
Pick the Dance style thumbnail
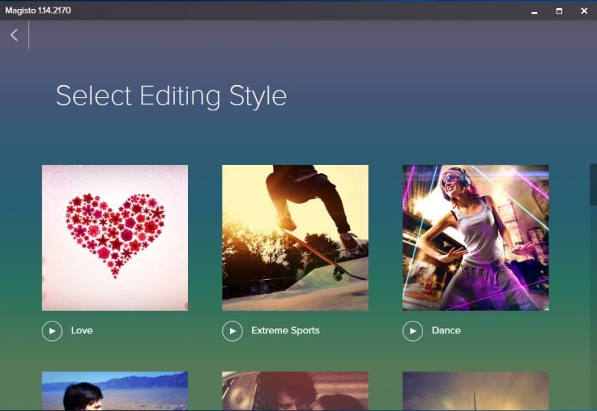tap(475, 237)
